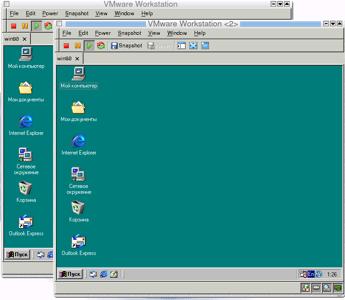This screenshot has height=300, width=345.
Task: Click the disconnected-device status icon with the red X
Action: pyautogui.click(x=306, y=288)
